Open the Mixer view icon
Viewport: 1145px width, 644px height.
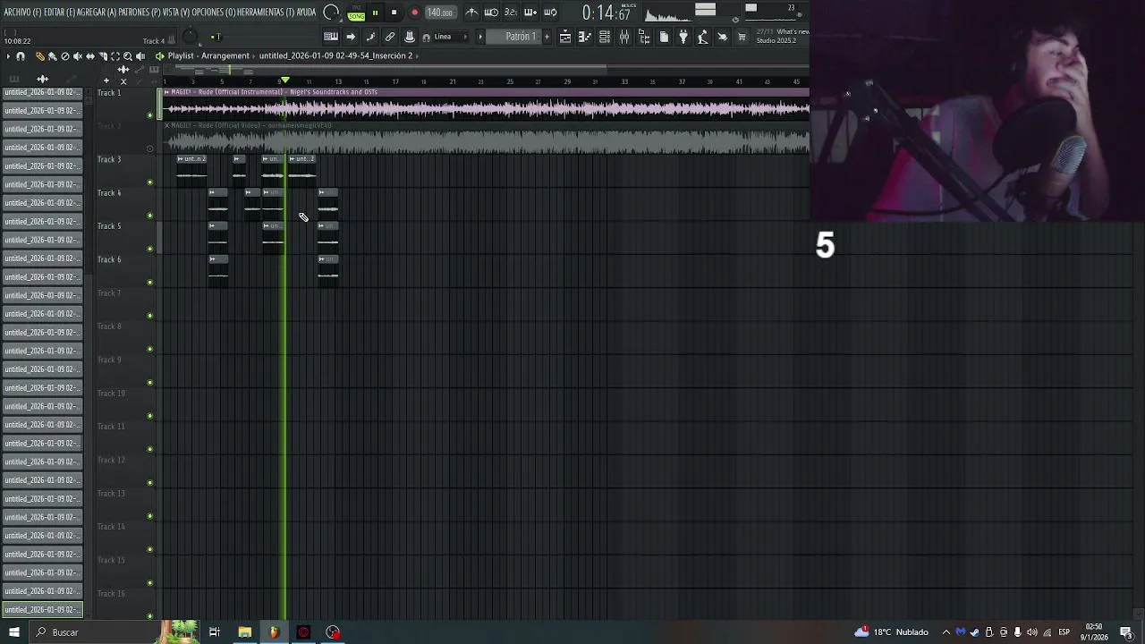tap(624, 37)
